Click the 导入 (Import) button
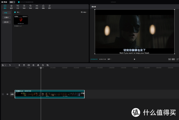Image resolution: width=179 pixels, height=120 pixels. [17, 13]
